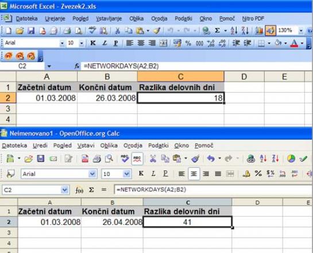This screenshot has width=313, height=253.
Task: Toggle Underline P in Excel toolbar
Action: coord(115,43)
